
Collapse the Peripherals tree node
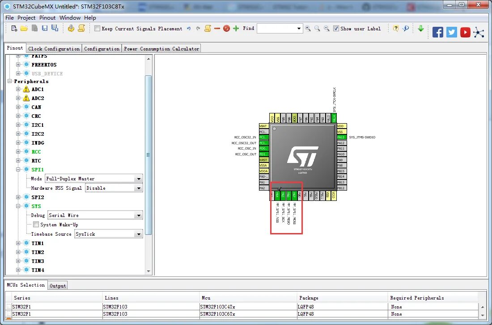[10, 81]
